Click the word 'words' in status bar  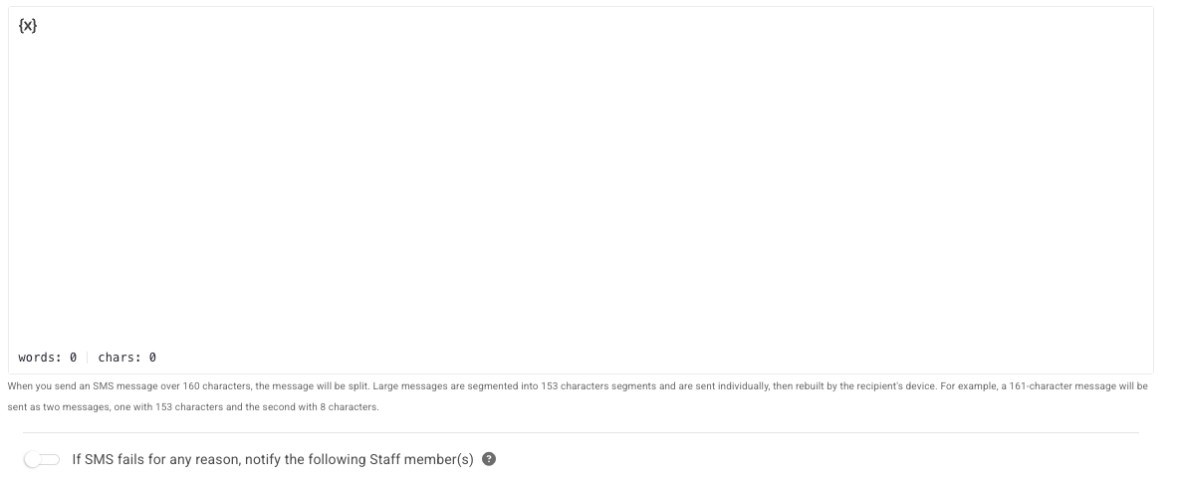[38, 358]
